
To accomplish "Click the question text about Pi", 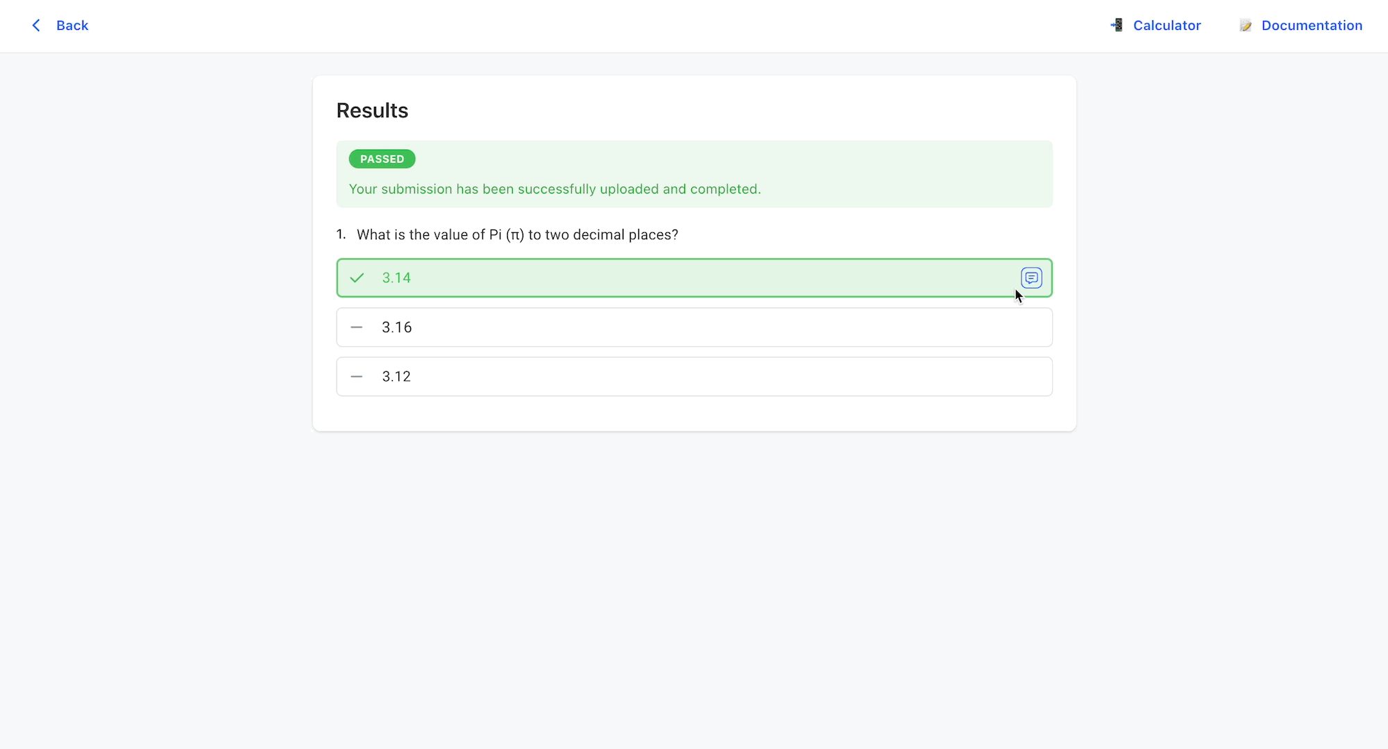I will click(x=516, y=234).
